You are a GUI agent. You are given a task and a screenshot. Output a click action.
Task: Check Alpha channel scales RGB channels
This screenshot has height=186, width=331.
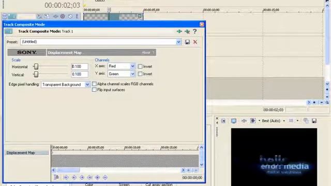[94, 84]
